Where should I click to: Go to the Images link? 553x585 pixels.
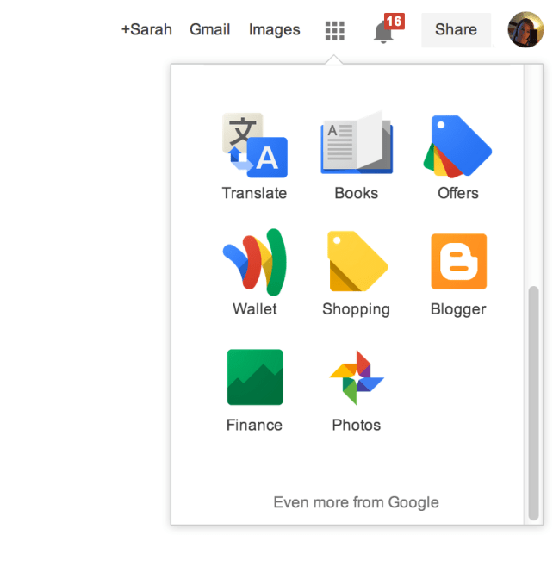[x=275, y=30]
